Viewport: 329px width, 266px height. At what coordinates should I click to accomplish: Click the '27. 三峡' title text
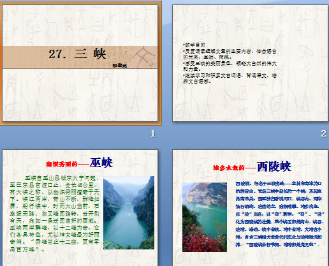click(77, 54)
